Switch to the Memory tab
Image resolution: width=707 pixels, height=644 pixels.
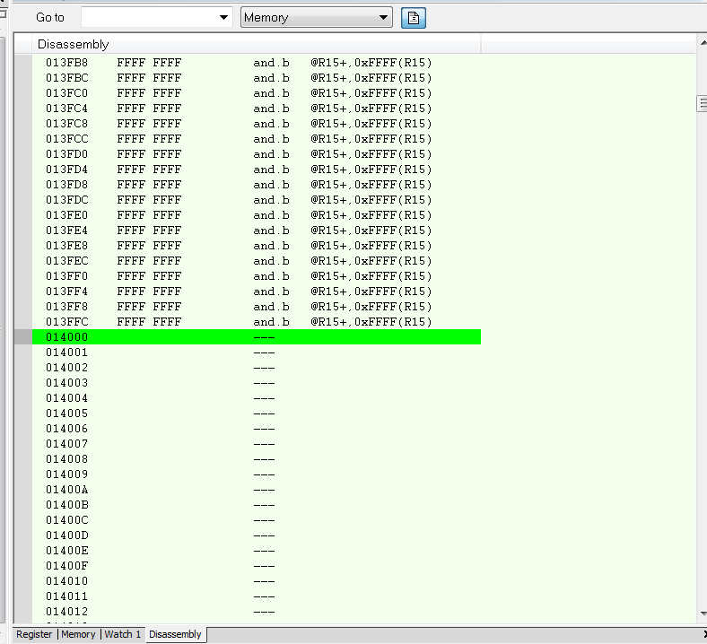[78, 634]
